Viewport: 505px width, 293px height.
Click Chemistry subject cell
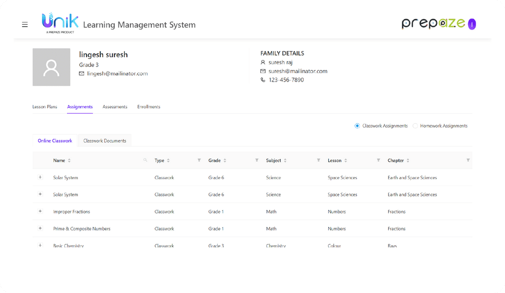tap(276, 246)
